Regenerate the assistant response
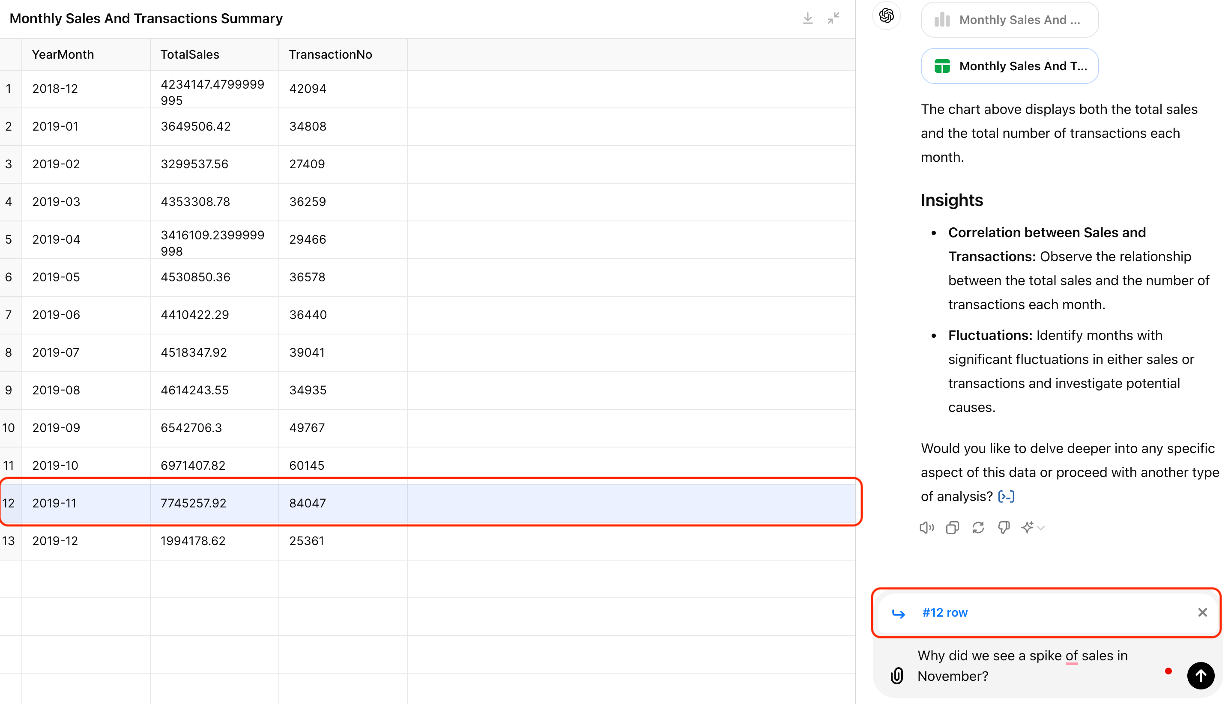Viewport: 1231px width, 704px height. [978, 528]
